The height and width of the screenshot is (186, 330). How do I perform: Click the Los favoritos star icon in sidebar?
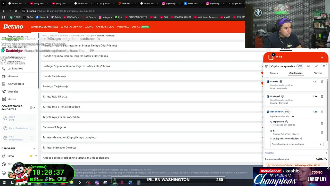4,68
